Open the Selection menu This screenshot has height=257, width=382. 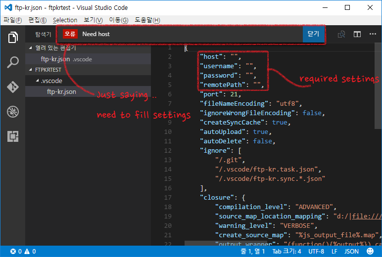(x=65, y=20)
